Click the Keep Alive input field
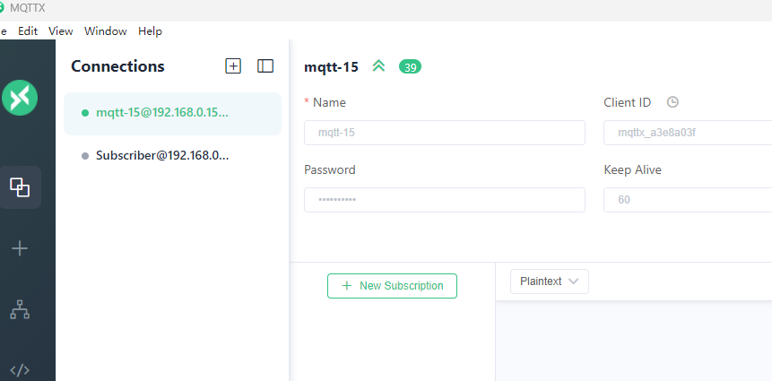772x381 pixels. point(688,200)
